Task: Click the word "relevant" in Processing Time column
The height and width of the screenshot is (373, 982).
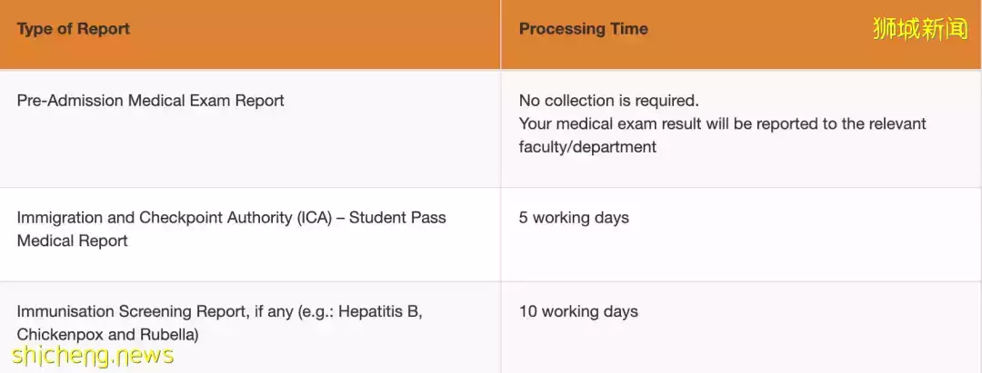Action: (894, 123)
